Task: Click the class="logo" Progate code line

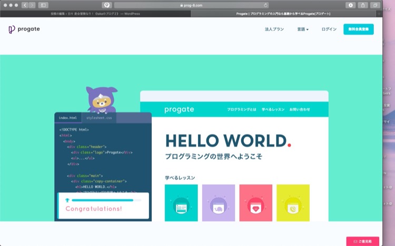Action: coord(102,152)
